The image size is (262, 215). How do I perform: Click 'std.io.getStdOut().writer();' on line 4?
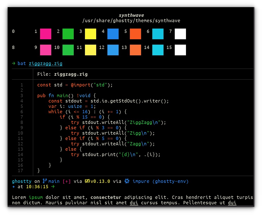(130, 101)
